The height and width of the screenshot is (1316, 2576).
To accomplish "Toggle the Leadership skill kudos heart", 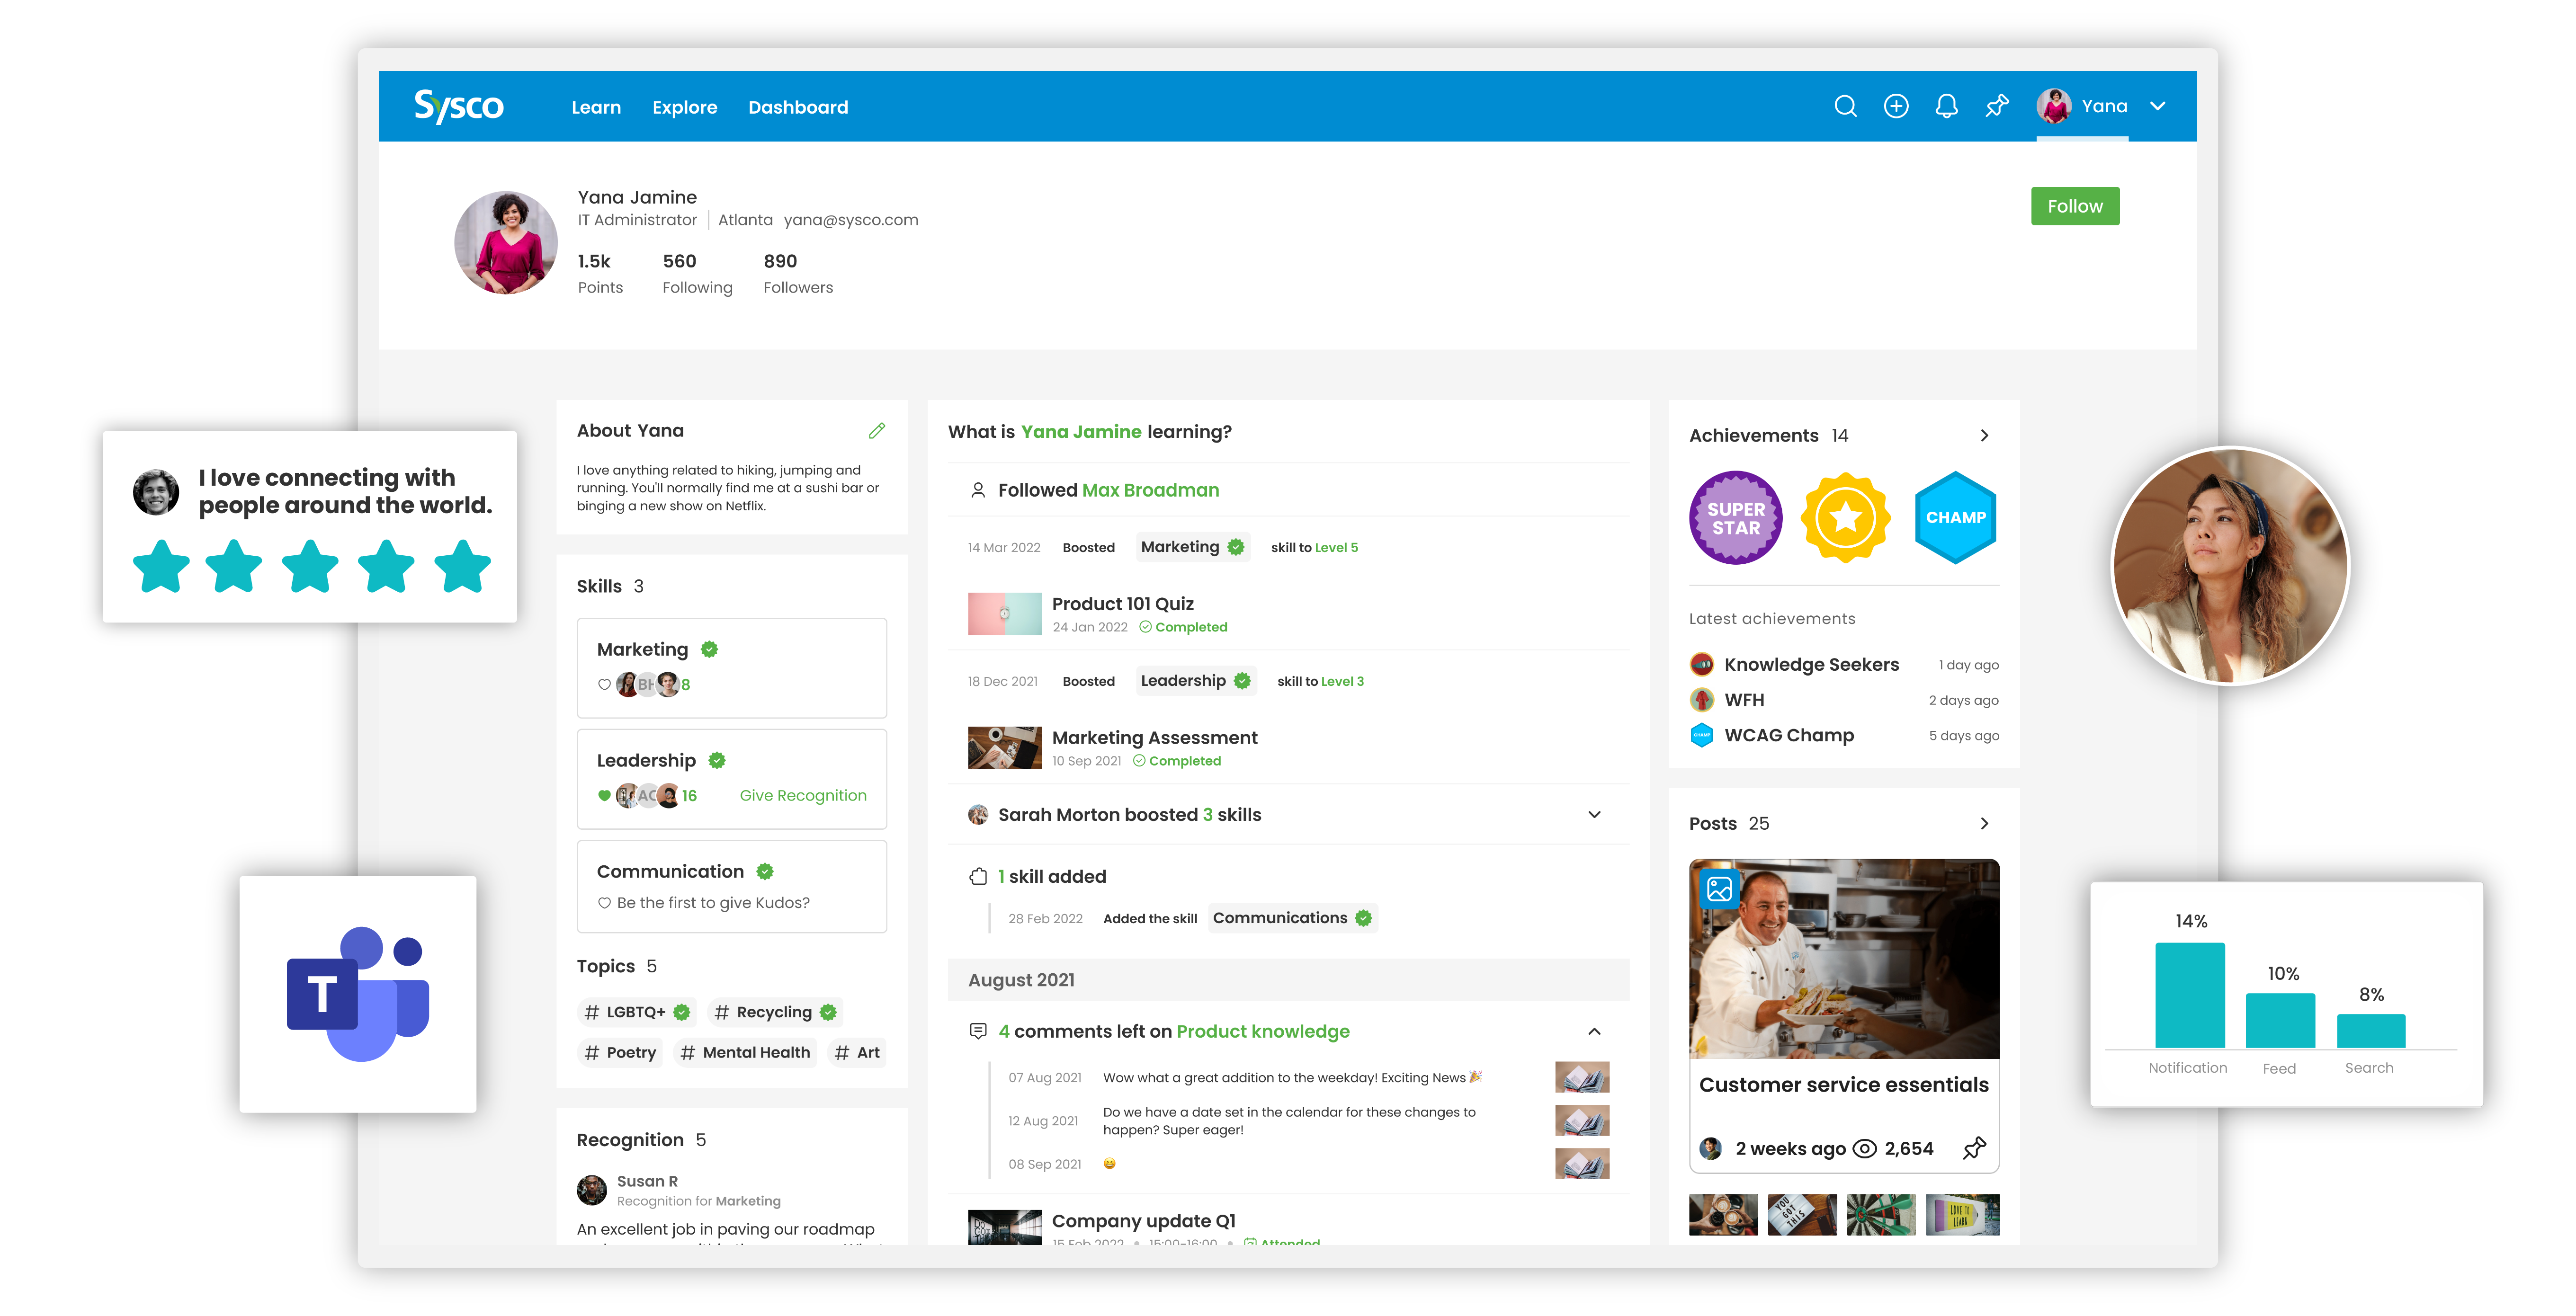I will point(604,796).
